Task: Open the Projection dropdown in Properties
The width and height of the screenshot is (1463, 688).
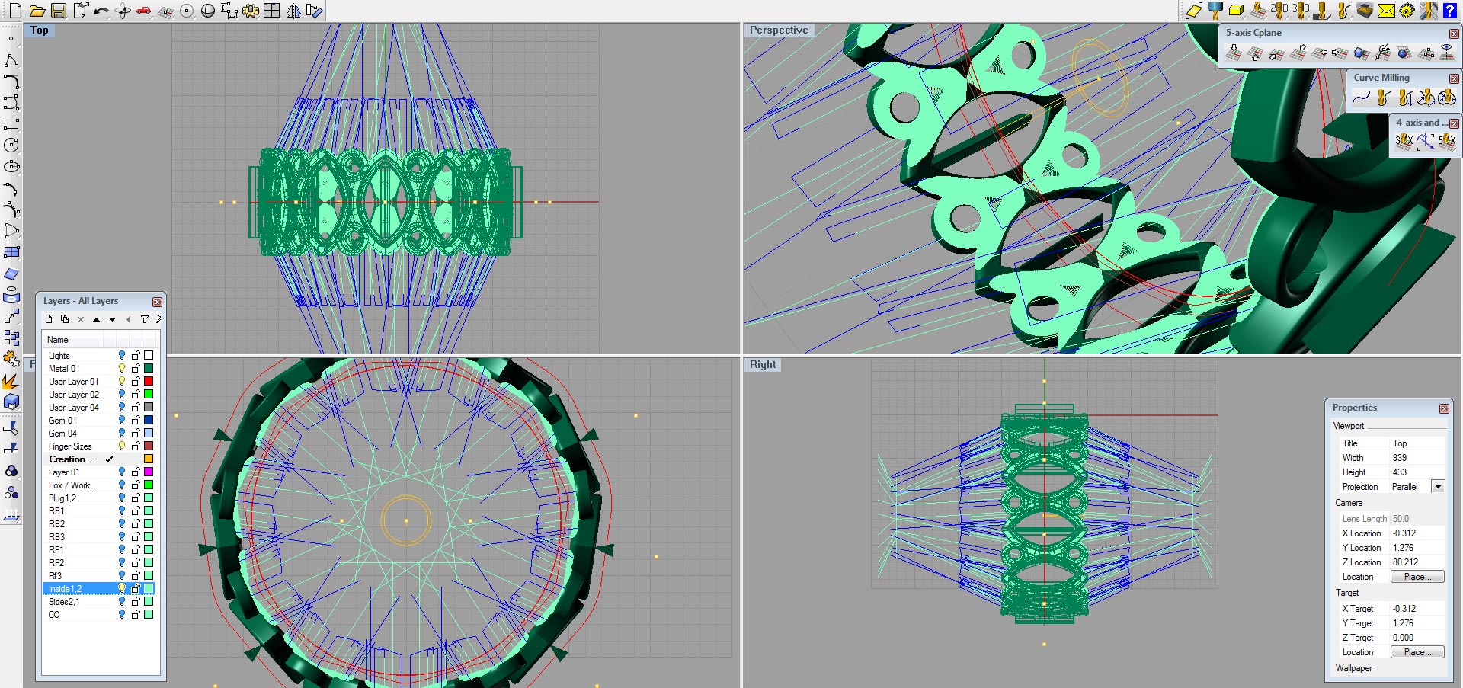Action: [x=1438, y=487]
